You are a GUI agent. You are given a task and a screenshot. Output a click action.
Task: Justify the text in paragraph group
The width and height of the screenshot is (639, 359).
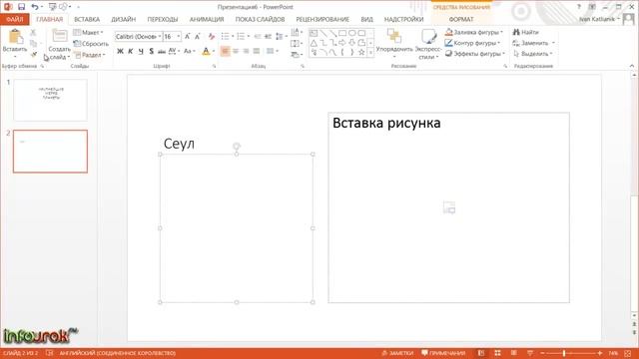click(x=257, y=51)
